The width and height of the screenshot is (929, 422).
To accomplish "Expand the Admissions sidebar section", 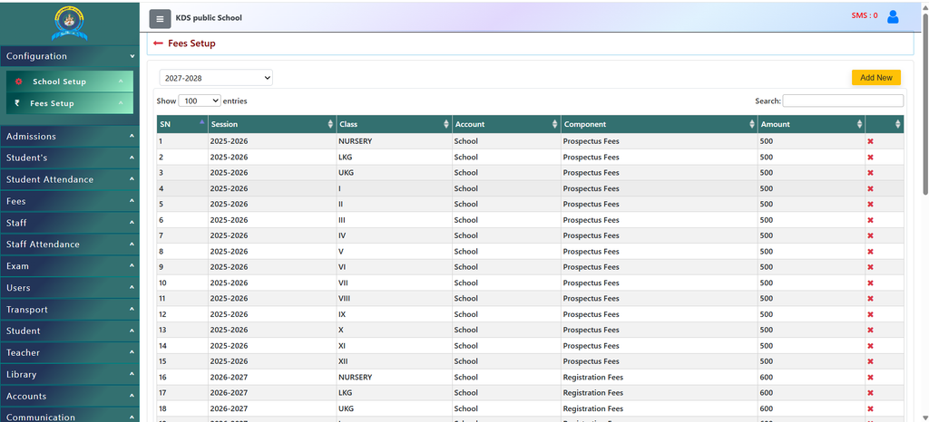I will (x=69, y=137).
